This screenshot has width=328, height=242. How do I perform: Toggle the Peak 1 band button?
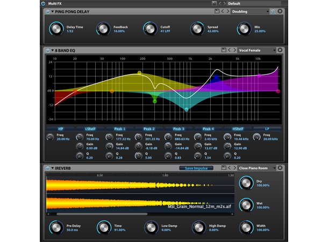[120, 129]
